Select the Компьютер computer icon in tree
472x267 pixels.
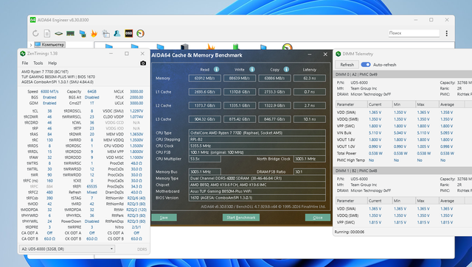click(x=38, y=44)
